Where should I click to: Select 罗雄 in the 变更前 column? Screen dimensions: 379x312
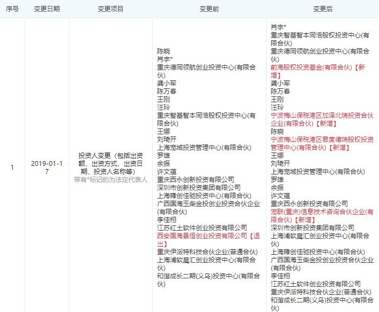pos(164,155)
